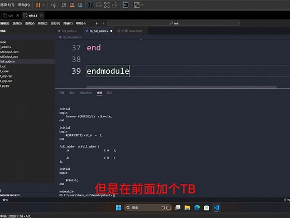Open the VS Code Run menu
290x218 pixels.
pos(55,23)
